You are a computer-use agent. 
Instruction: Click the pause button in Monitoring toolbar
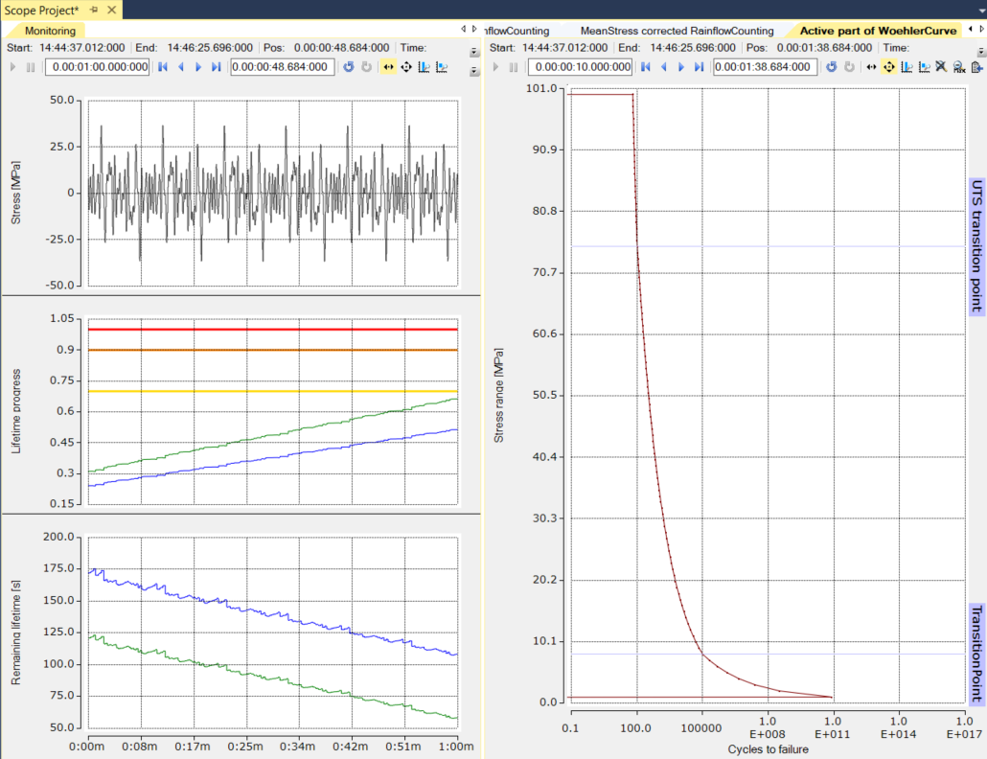coord(31,67)
